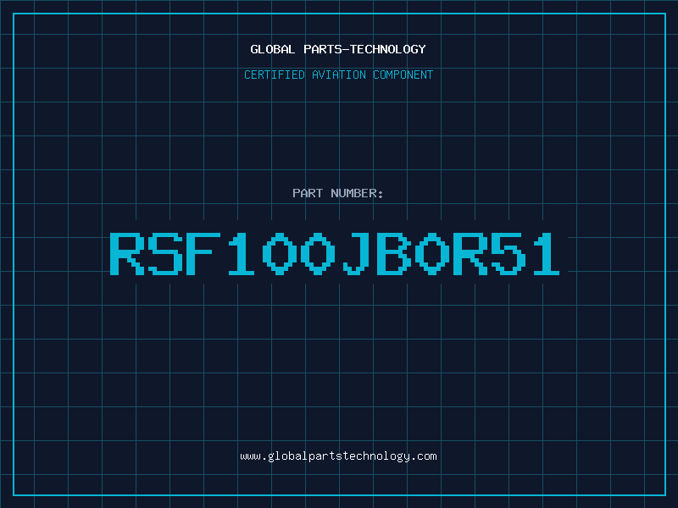Click the word NUMBER: in the label
This screenshot has width=678, height=508.
[x=357, y=193]
